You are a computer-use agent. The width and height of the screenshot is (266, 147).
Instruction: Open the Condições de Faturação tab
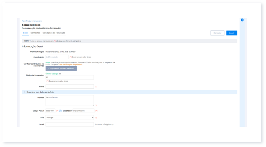54,33
